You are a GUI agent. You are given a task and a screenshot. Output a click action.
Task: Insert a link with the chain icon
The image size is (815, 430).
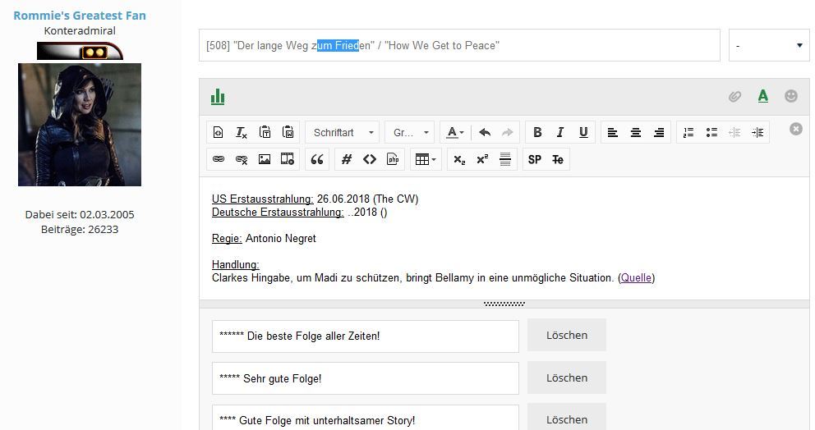coord(219,159)
